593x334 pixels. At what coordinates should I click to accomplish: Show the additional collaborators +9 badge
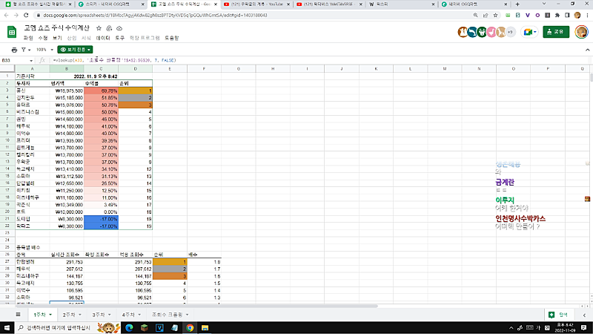tap(510, 32)
